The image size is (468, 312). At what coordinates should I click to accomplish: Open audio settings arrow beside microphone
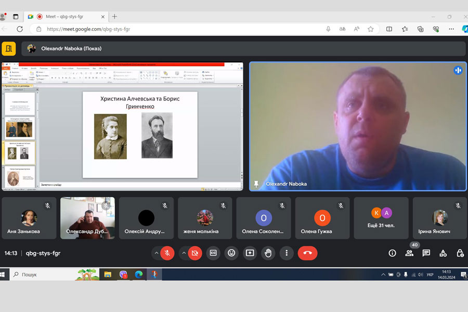156,253
